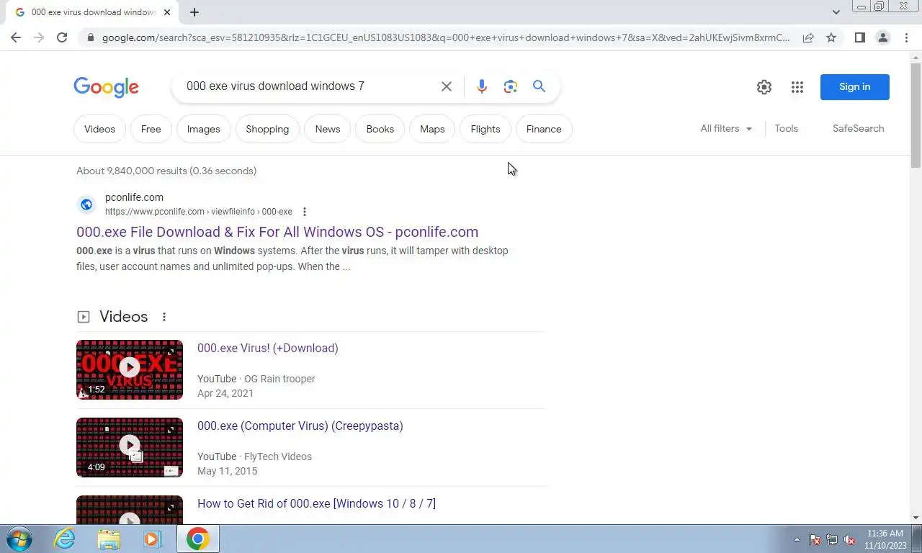Screen dimensions: 922x553
Task: Switch to Shopping results
Action: tap(267, 129)
